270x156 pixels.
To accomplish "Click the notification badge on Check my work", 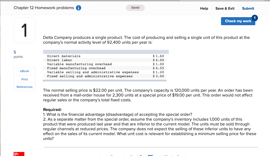I will pyautogui.click(x=254, y=18).
